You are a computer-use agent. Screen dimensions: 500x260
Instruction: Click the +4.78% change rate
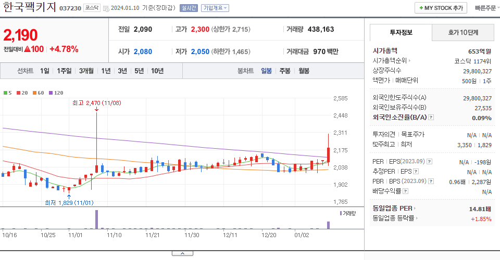64,49
